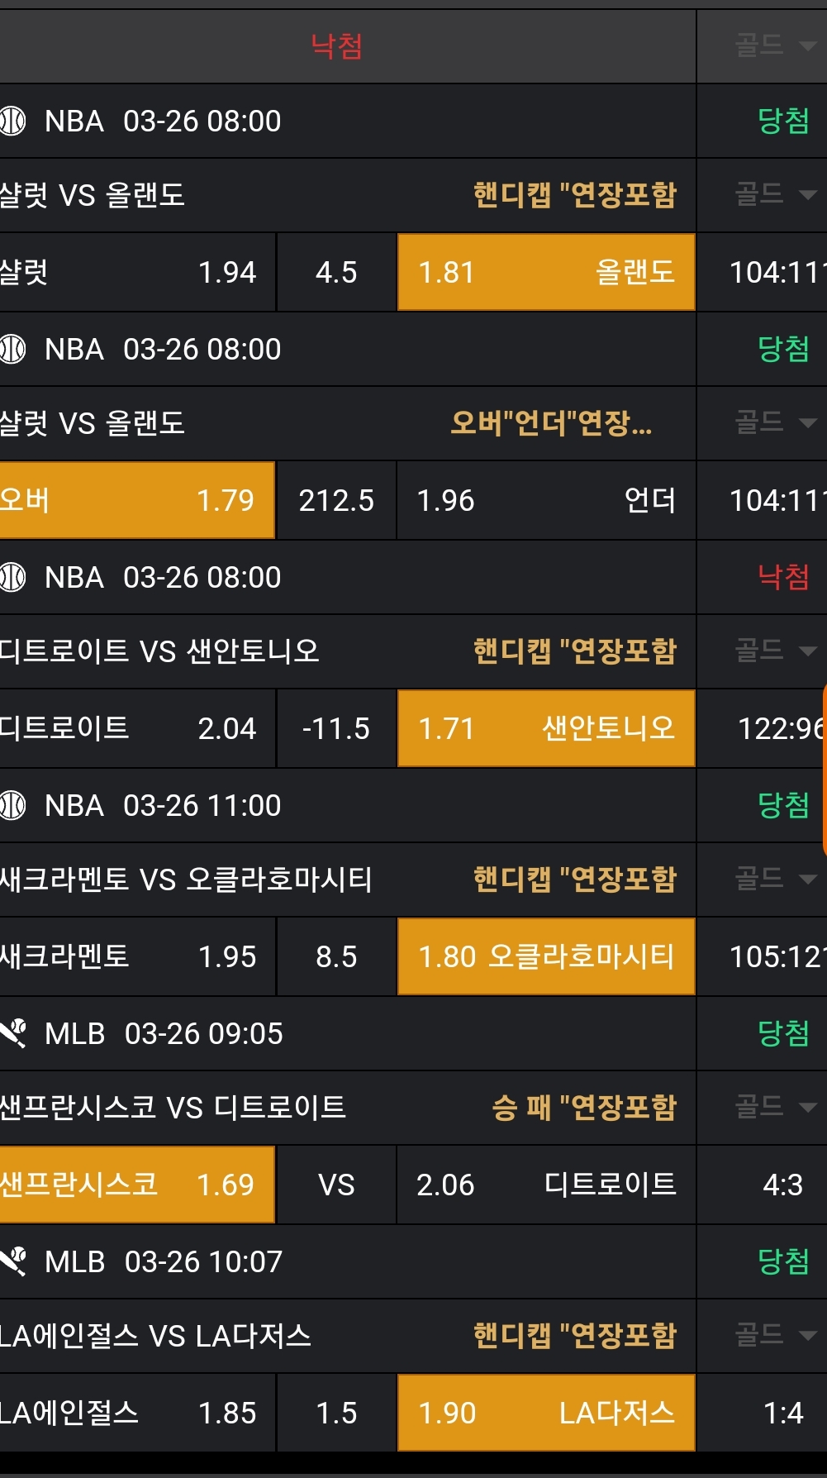827x1478 pixels.
Task: Click the 당첨 status on the MLB 10:07 row
Action: (x=782, y=1261)
